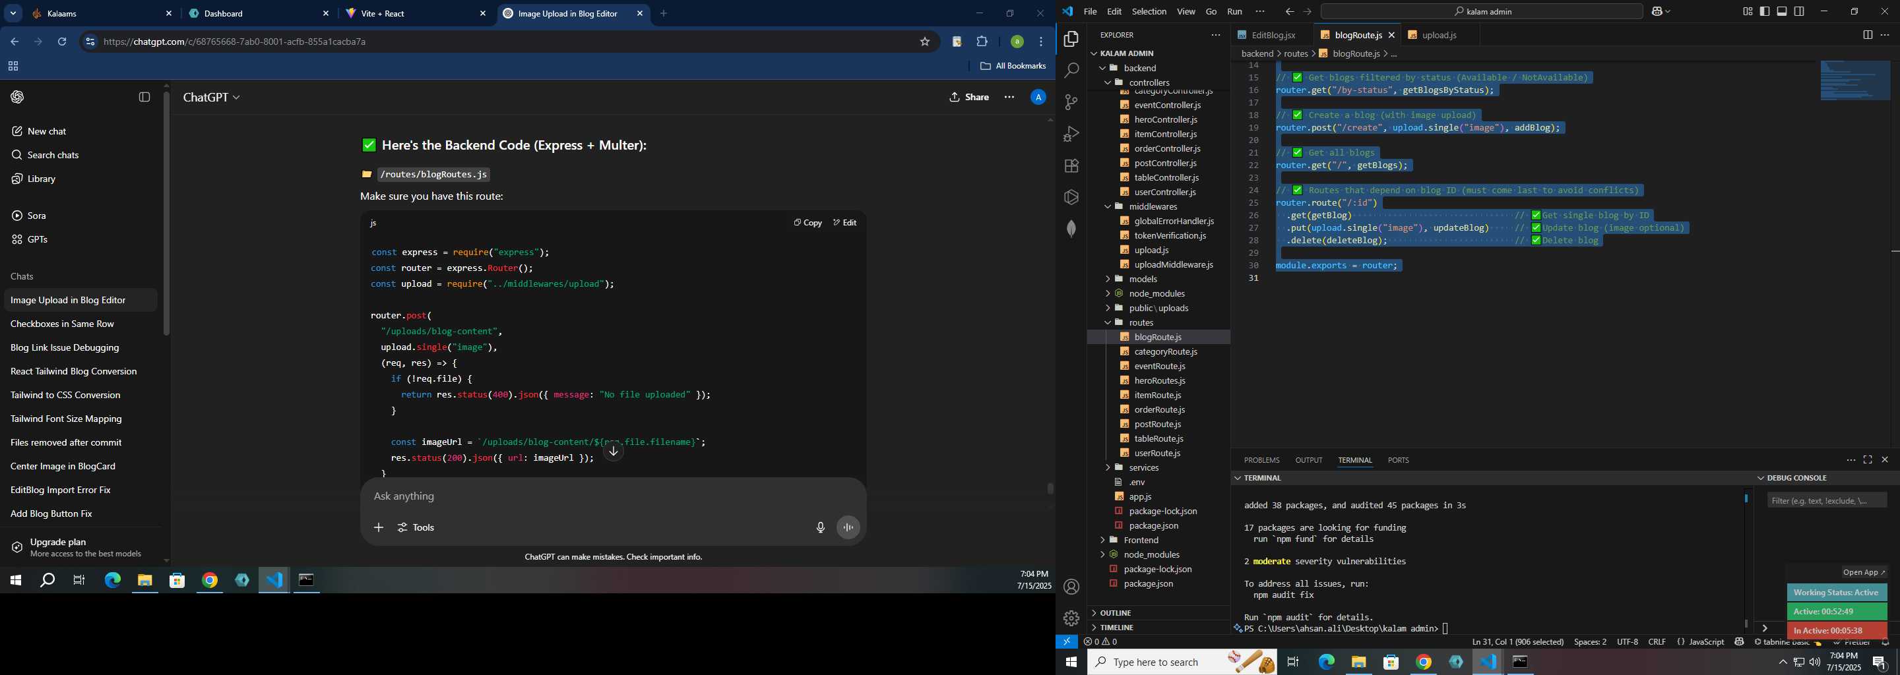Go back using VS Code navigation arrow
This screenshot has height=675, width=1900.
point(1289,12)
